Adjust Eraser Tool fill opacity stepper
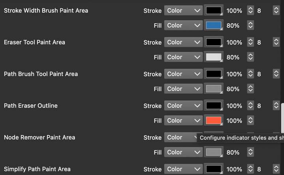This screenshot has width=284, height=175. 250,57
